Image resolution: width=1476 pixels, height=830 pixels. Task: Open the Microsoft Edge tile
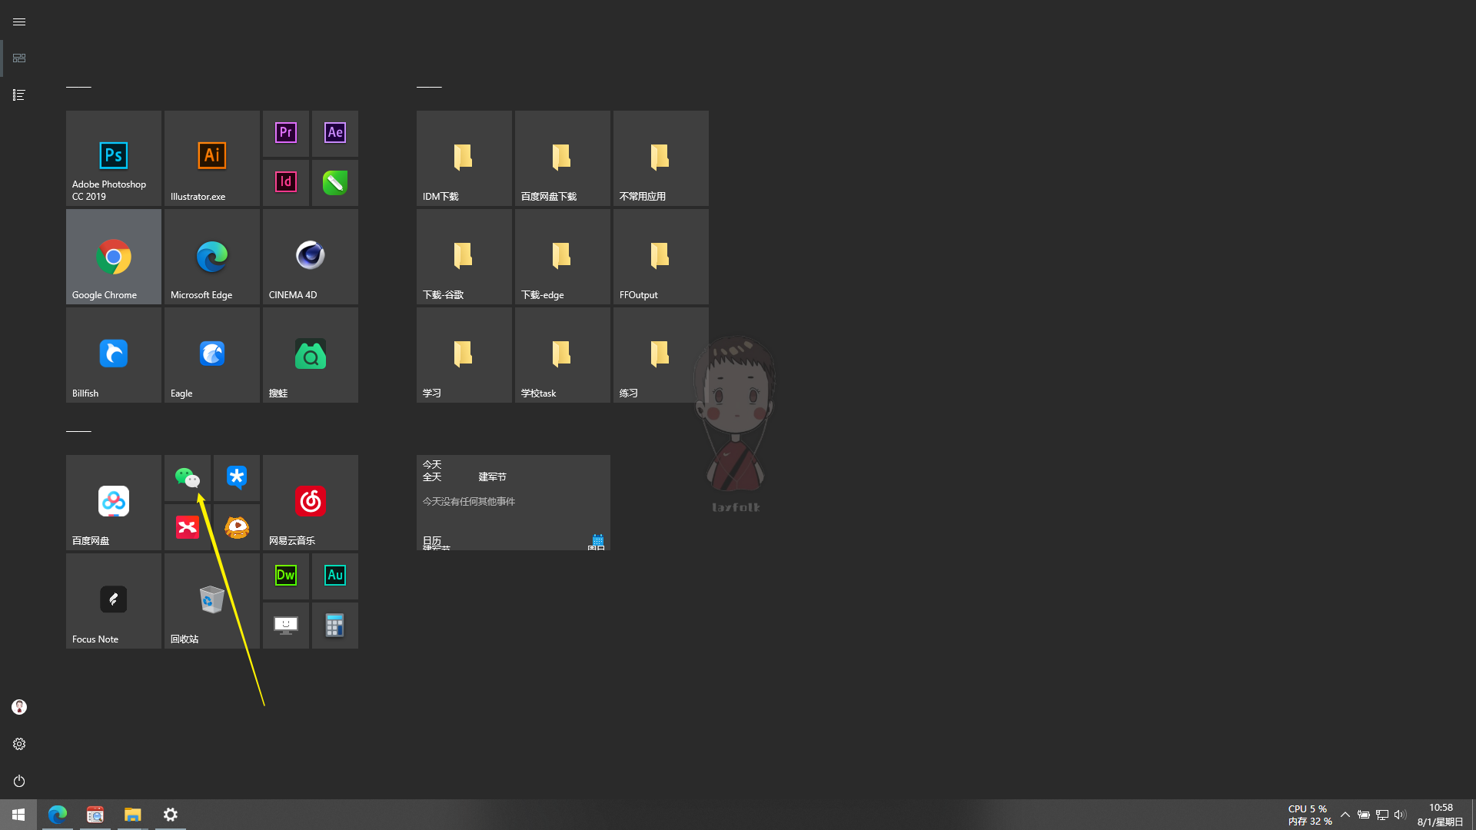pyautogui.click(x=211, y=256)
